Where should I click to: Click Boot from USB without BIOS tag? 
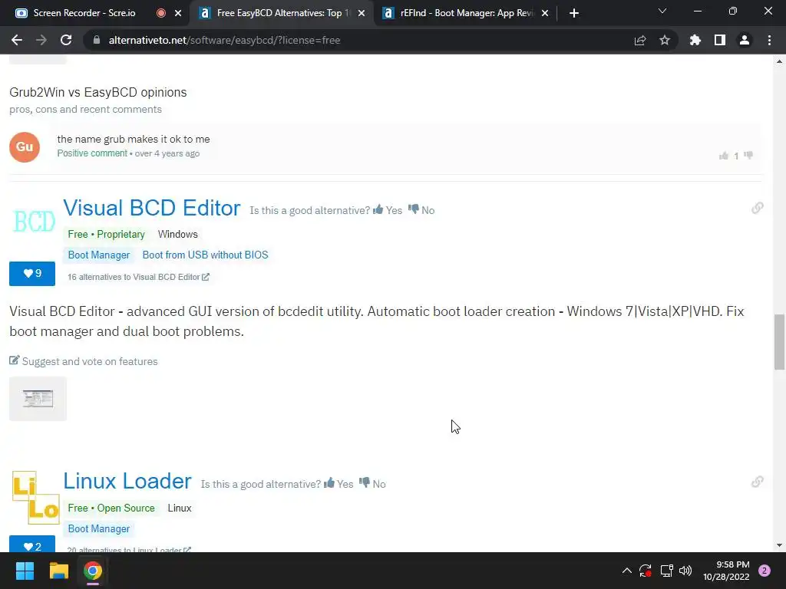click(x=205, y=255)
